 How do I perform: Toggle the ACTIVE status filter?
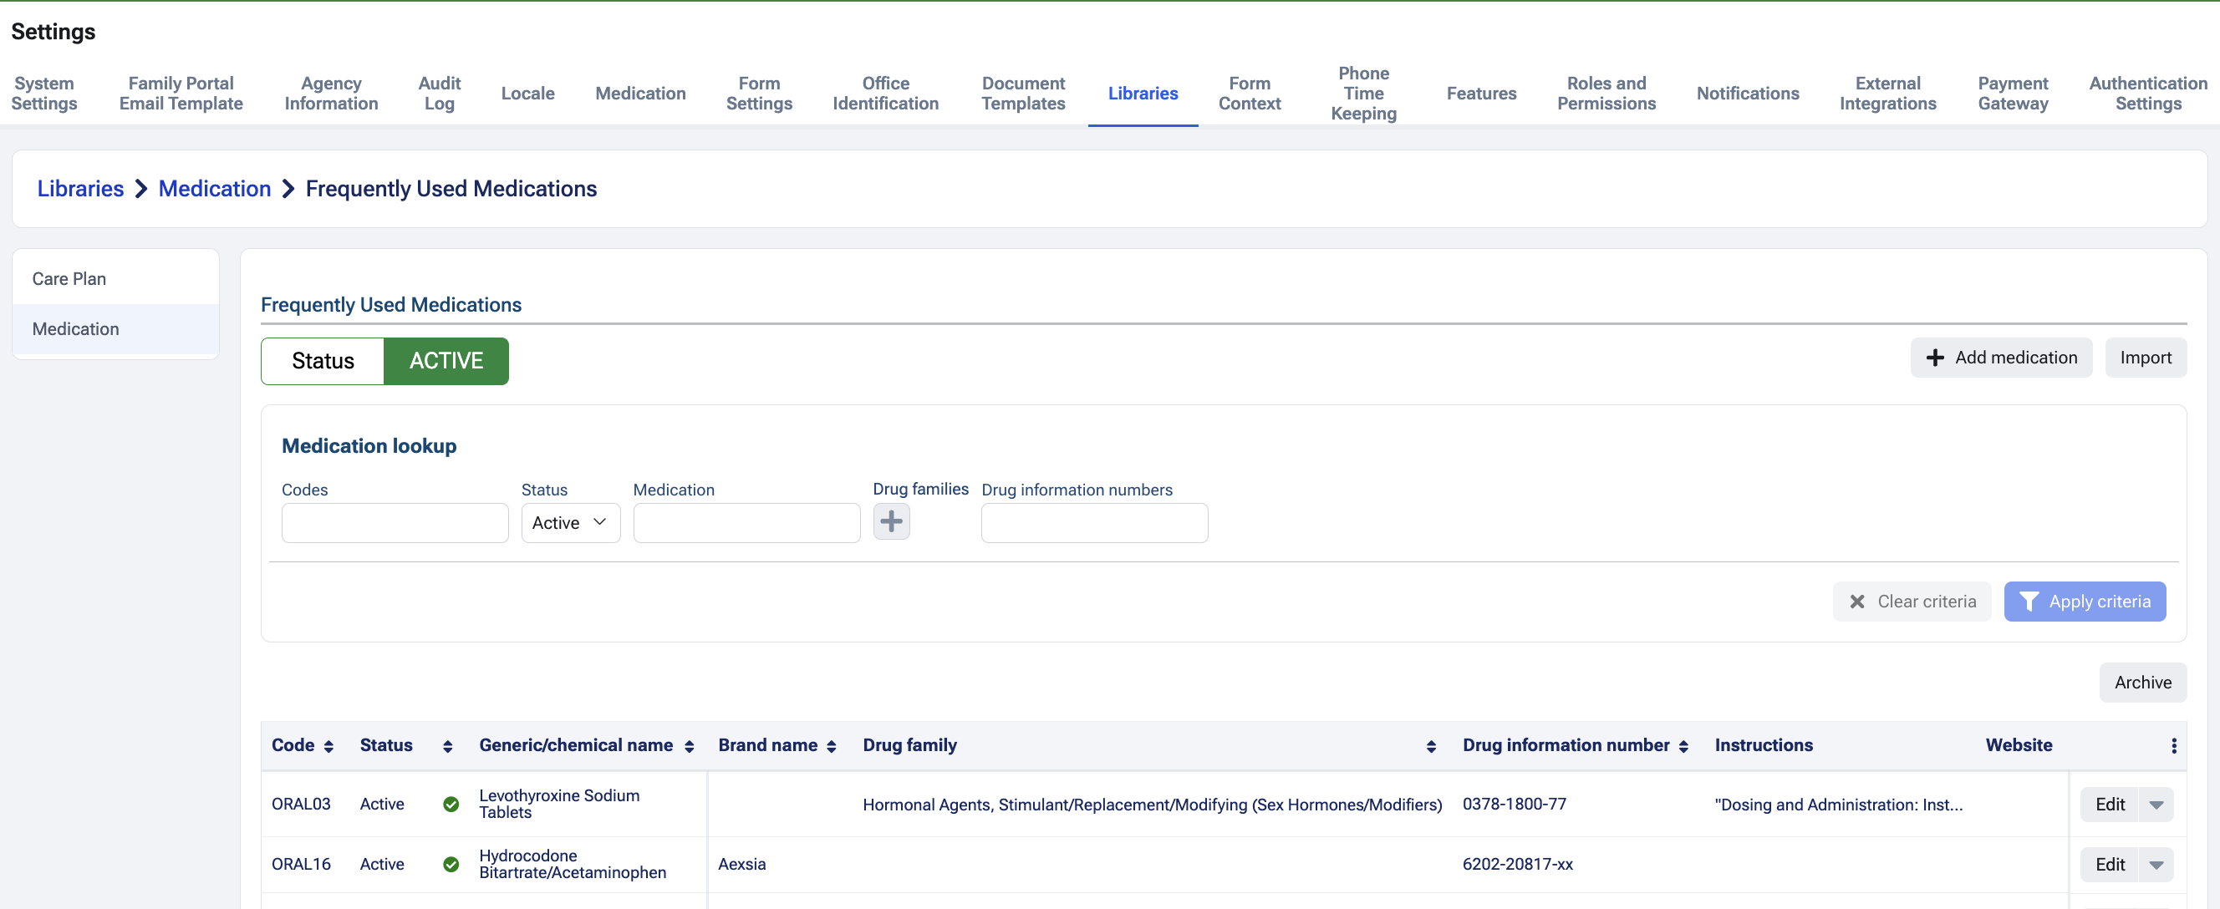(x=446, y=361)
